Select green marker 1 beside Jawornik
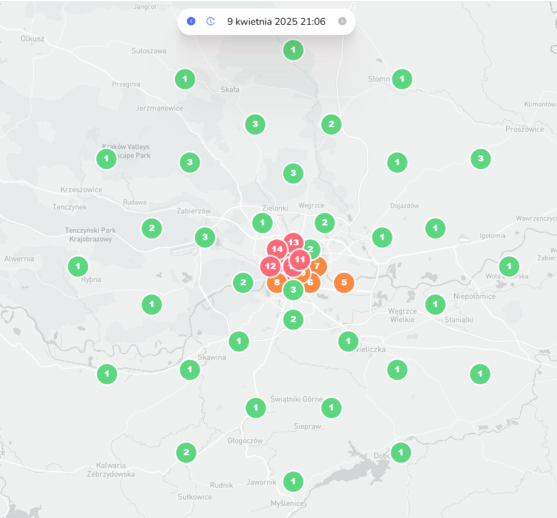Image resolution: width=557 pixels, height=518 pixels. (x=293, y=481)
